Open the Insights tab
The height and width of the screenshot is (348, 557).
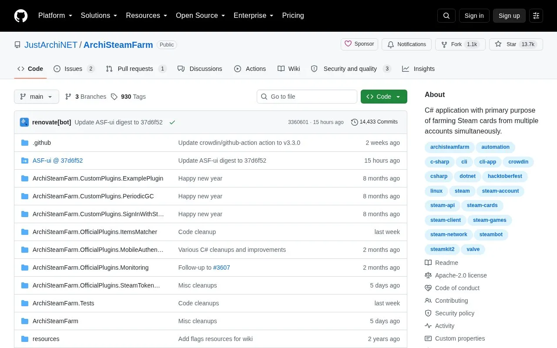pos(418,69)
